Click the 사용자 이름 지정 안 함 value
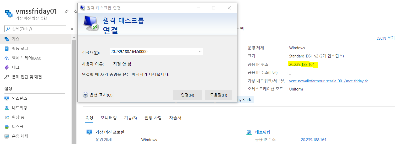Screen dimensions: 395x144 coord(122,64)
